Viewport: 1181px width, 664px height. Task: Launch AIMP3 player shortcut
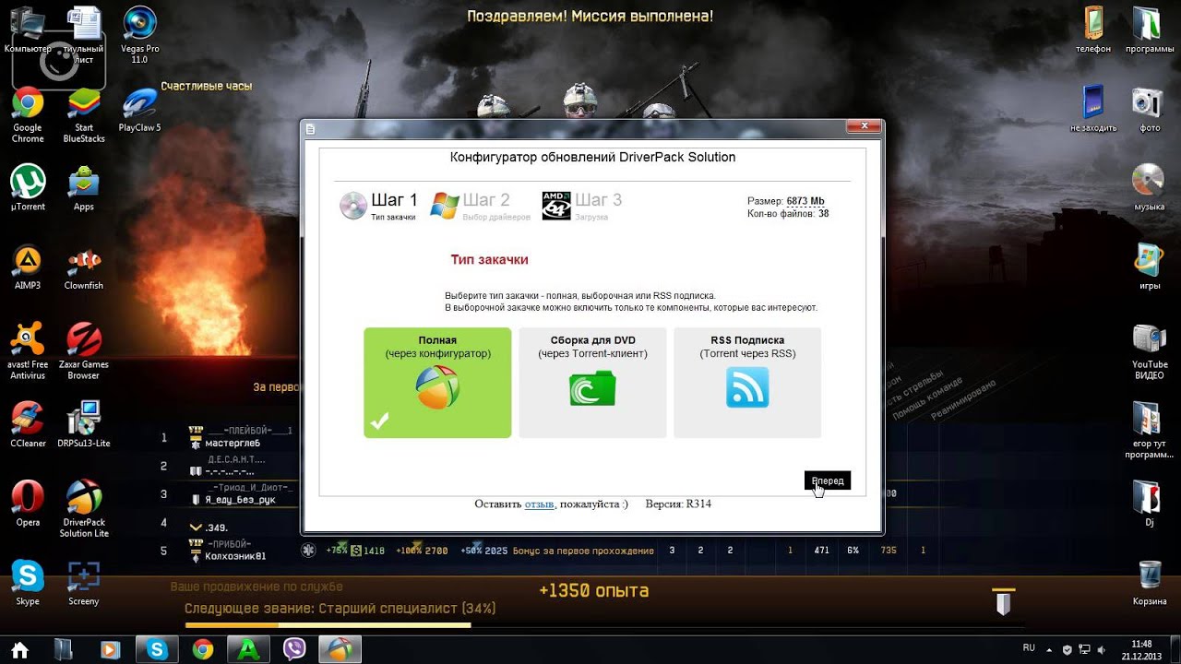[x=28, y=267]
